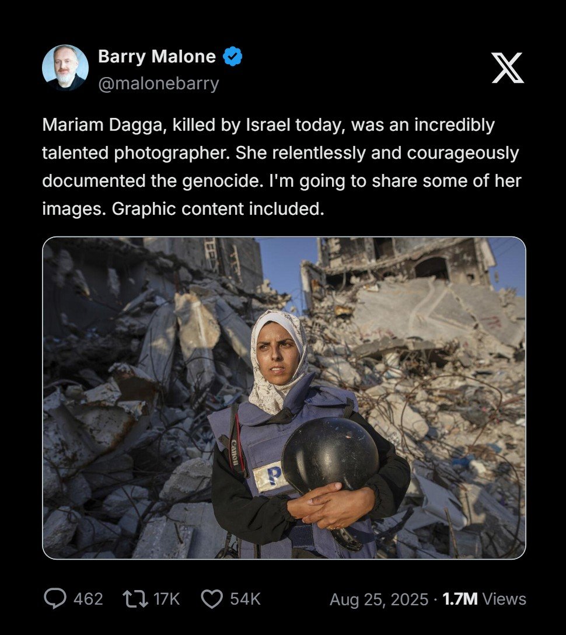Open replies via the speech bubble icon
Viewport: 566px width, 635px height.
55,599
